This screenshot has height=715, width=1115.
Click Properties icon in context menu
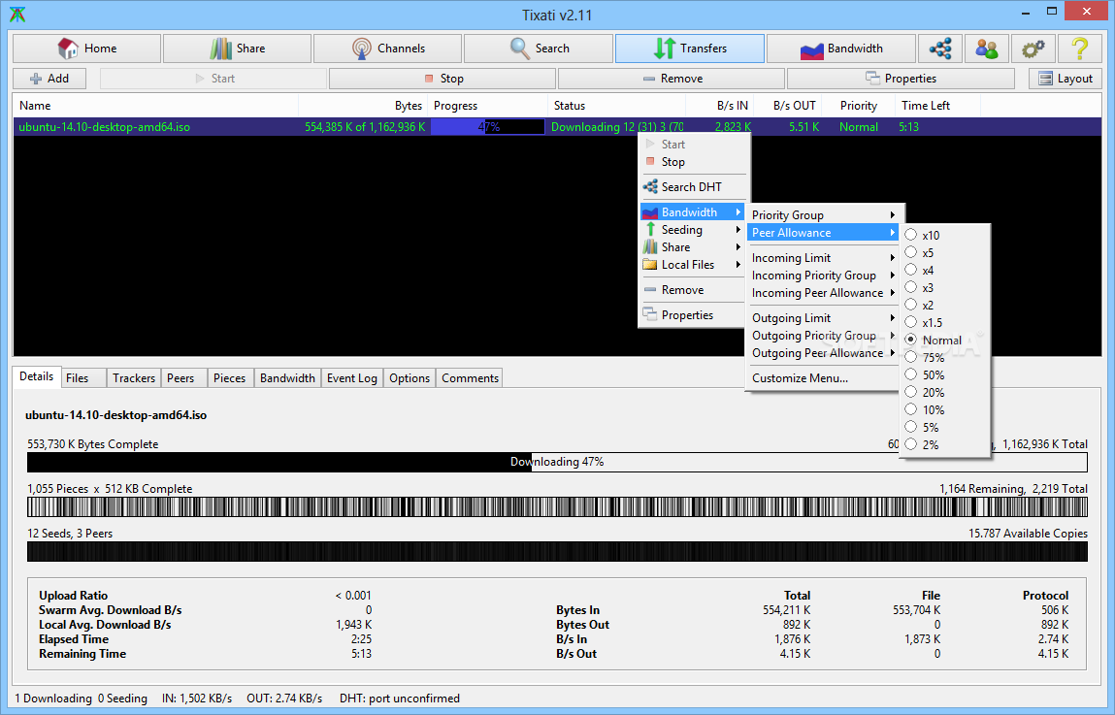click(x=650, y=314)
